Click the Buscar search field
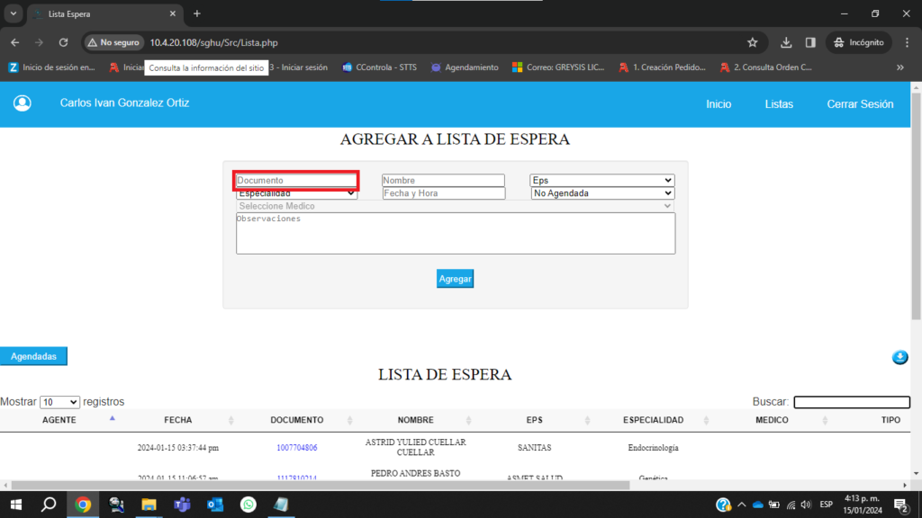The image size is (922, 518). point(851,402)
